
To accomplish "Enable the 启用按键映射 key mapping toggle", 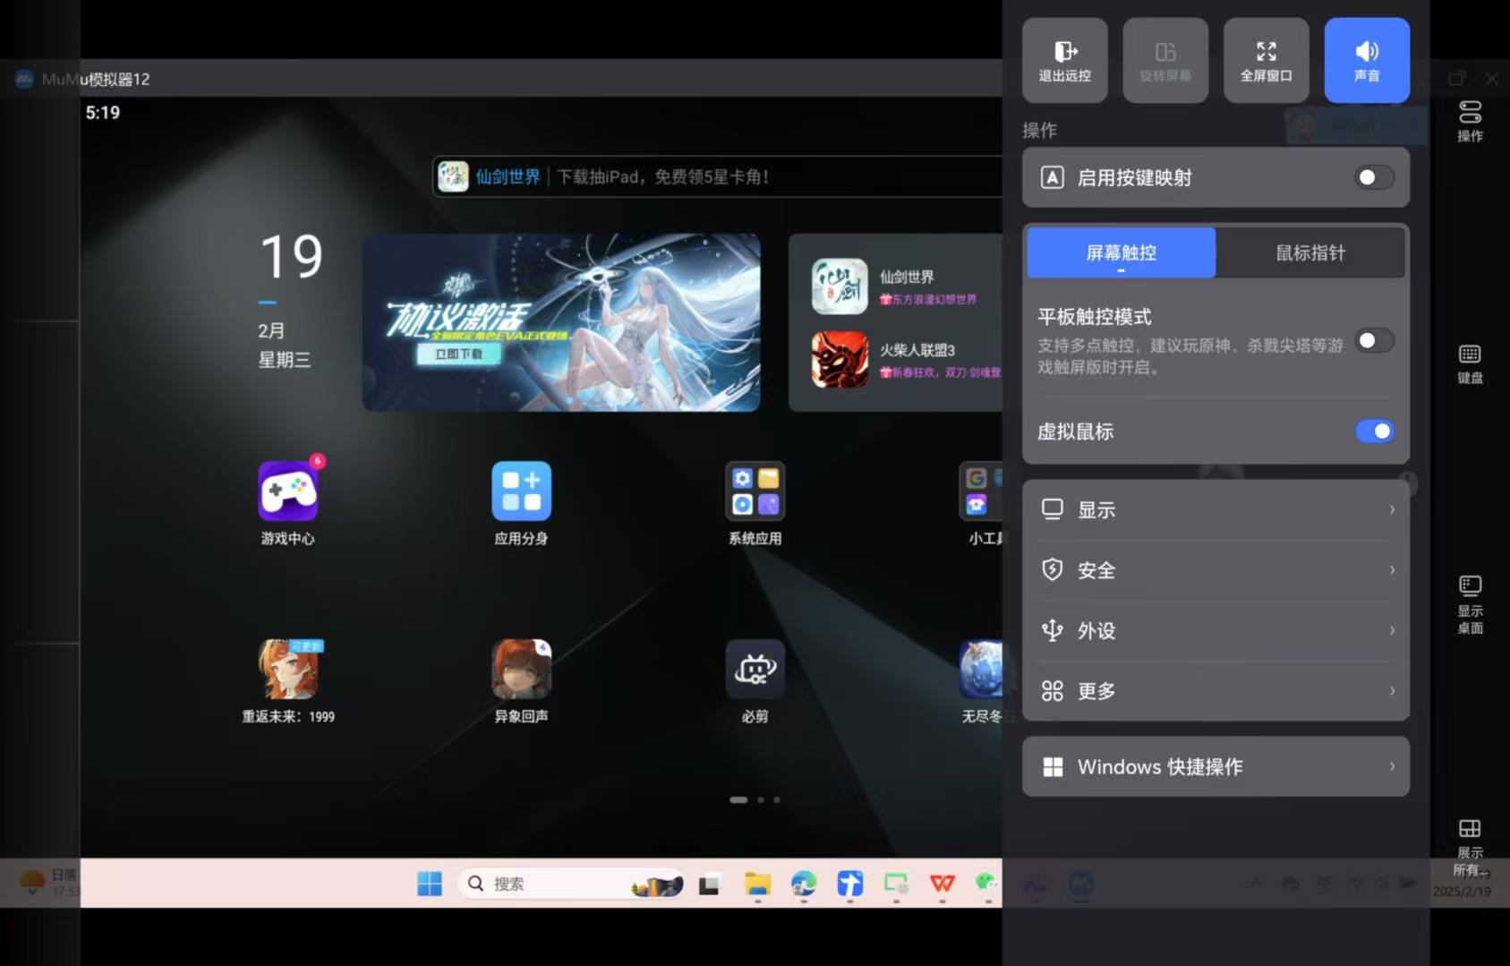I will tap(1373, 177).
